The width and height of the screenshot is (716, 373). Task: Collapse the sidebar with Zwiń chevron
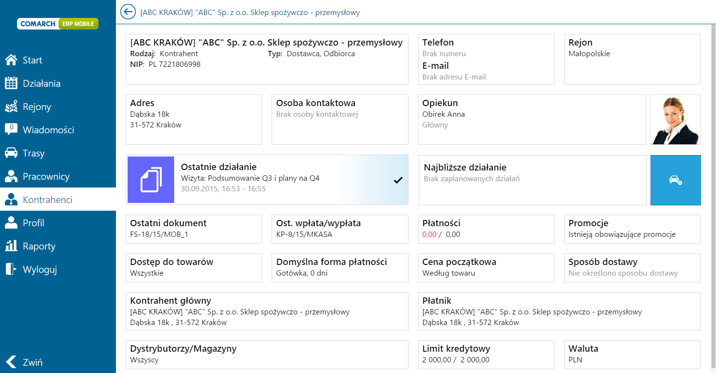pyautogui.click(x=11, y=362)
